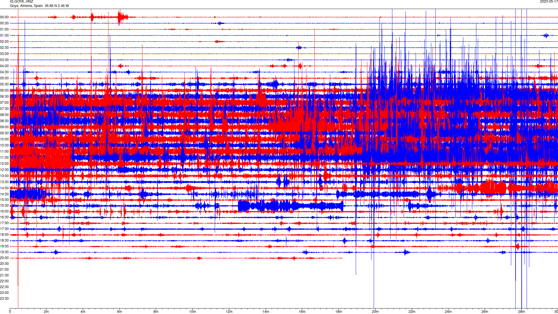Select the 20:00 time row label
558x314 pixels.
tap(4, 258)
